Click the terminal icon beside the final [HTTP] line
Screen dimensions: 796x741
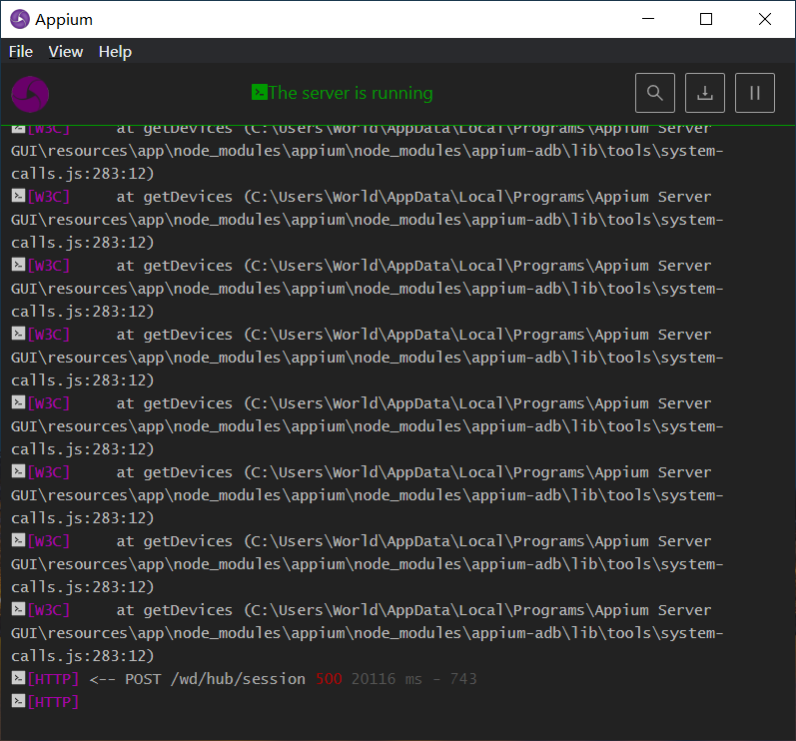click(18, 701)
